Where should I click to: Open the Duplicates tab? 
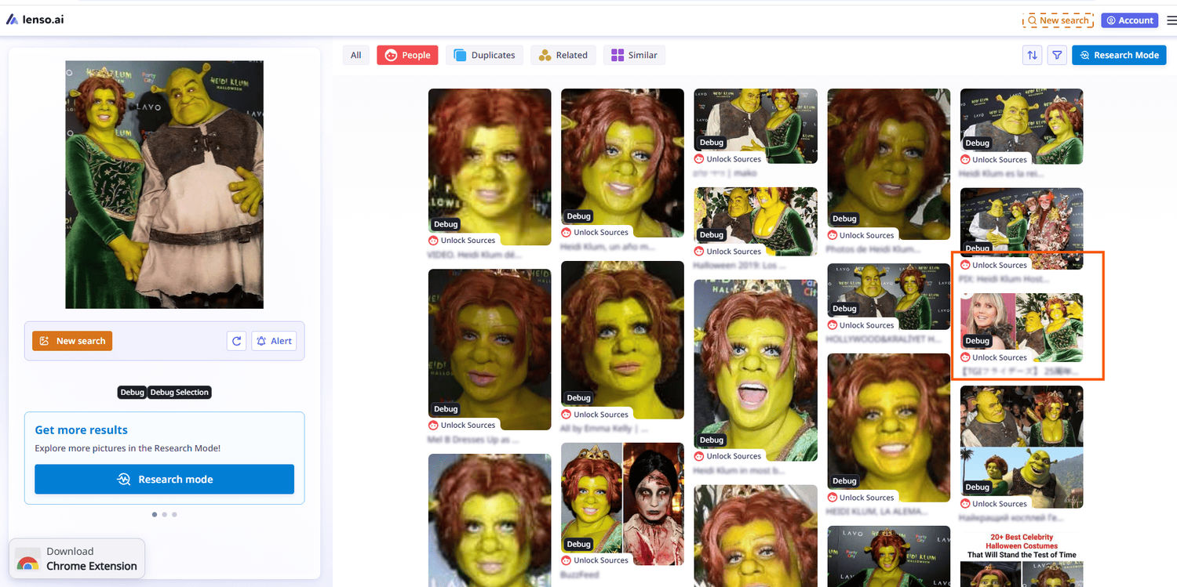484,55
